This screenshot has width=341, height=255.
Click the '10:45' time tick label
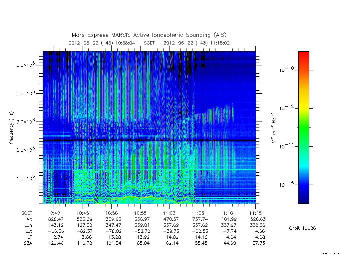[x=83, y=213]
